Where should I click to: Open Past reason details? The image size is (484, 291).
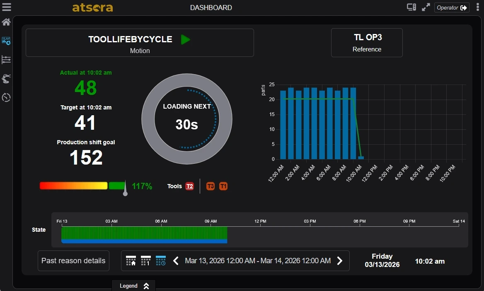pos(73,261)
